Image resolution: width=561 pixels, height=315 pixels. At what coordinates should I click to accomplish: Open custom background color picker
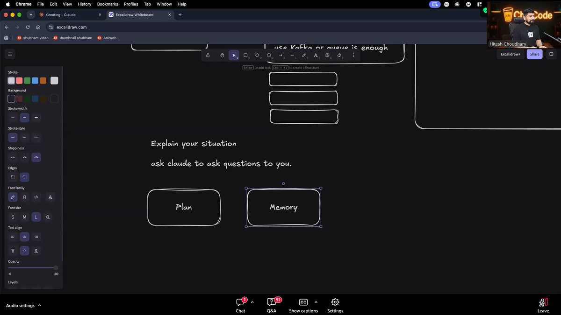[x=54, y=98]
